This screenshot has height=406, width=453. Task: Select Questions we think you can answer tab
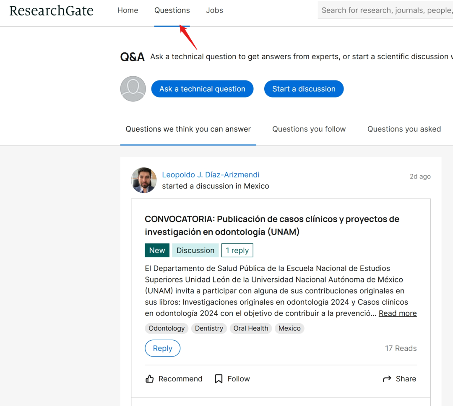tap(188, 129)
